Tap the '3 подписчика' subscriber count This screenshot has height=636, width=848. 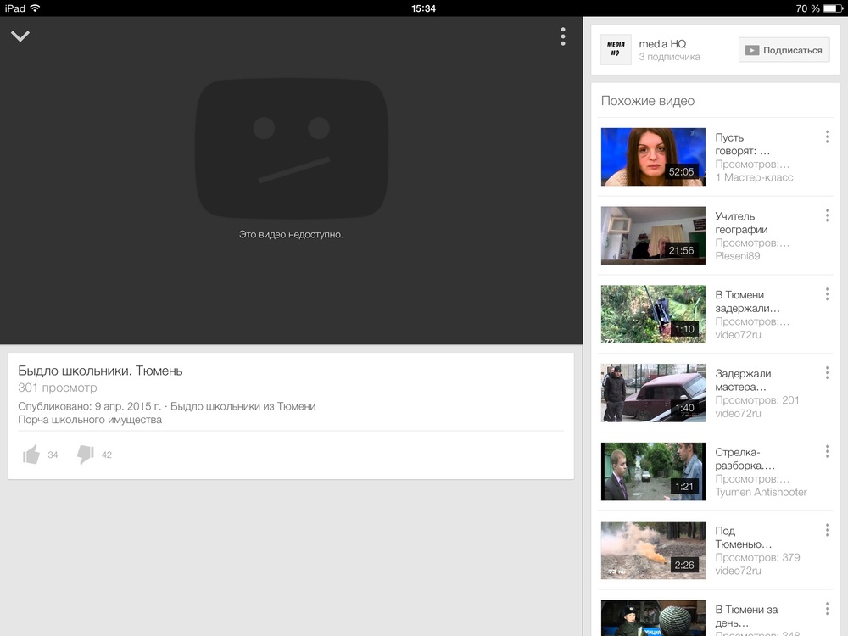(x=670, y=57)
